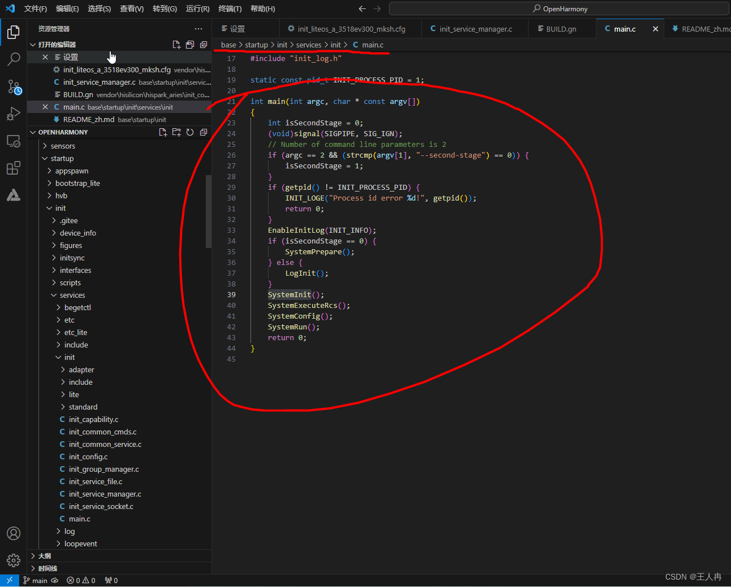Switch to the init_service_manager.c tab
This screenshot has width=731, height=587.
click(x=475, y=29)
